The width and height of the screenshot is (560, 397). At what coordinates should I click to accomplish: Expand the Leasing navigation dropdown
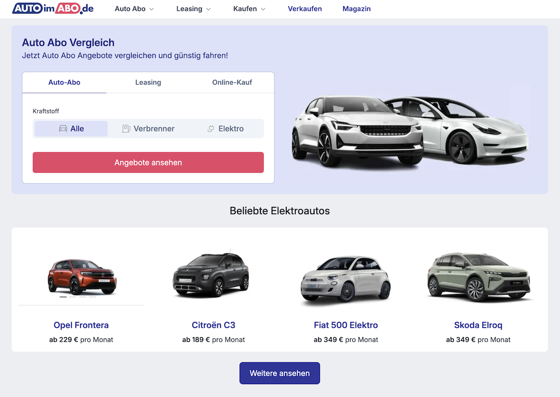(193, 9)
